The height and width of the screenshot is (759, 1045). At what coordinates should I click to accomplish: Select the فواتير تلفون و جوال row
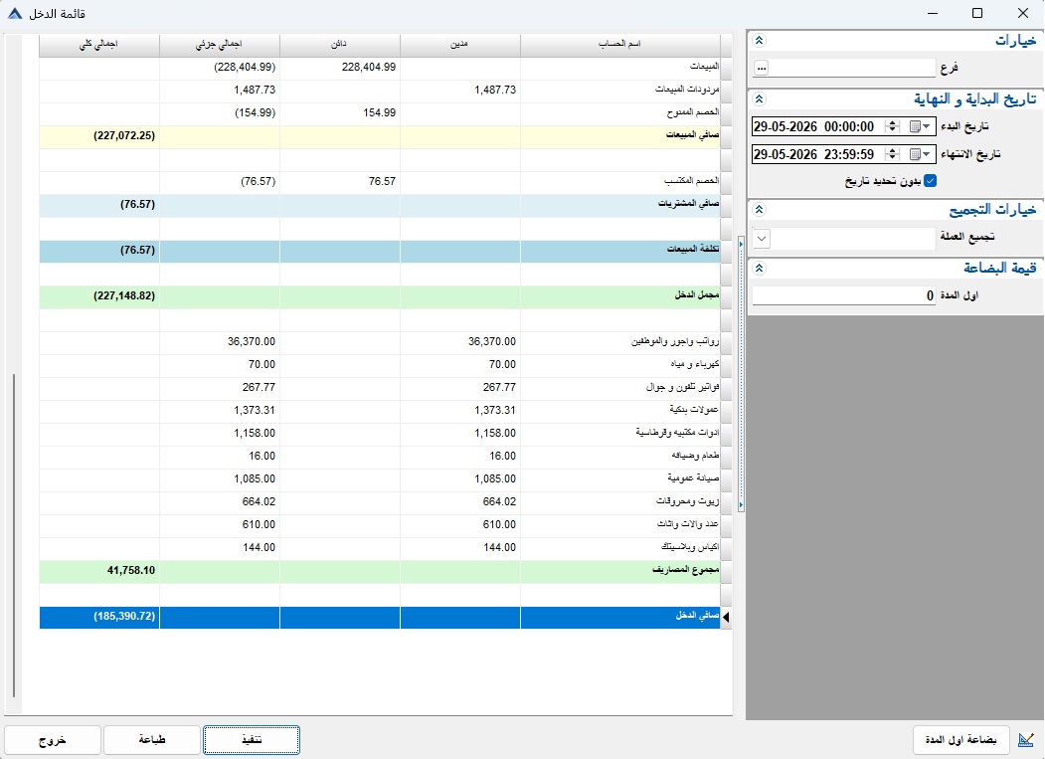coord(380,388)
